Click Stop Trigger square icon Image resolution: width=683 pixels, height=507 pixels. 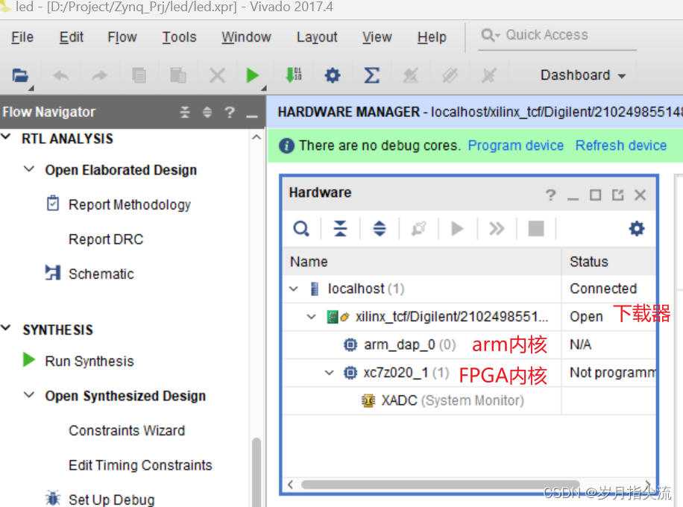[x=536, y=228]
